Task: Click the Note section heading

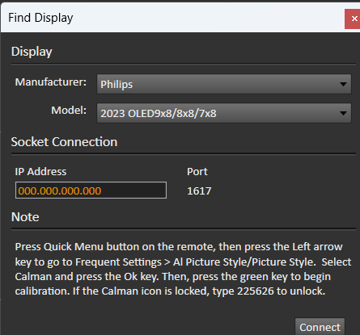Action: click(x=25, y=217)
